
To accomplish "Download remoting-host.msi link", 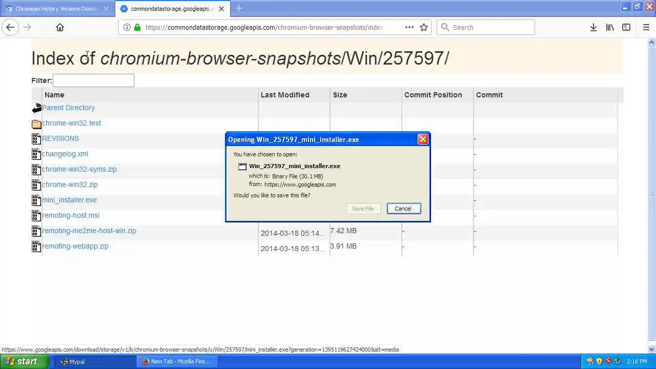I will pos(71,215).
